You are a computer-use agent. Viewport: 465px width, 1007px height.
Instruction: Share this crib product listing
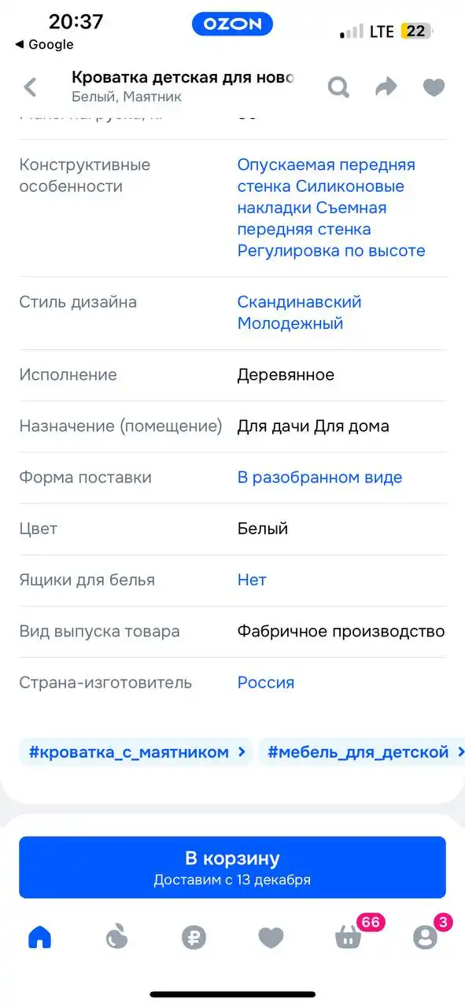click(386, 87)
